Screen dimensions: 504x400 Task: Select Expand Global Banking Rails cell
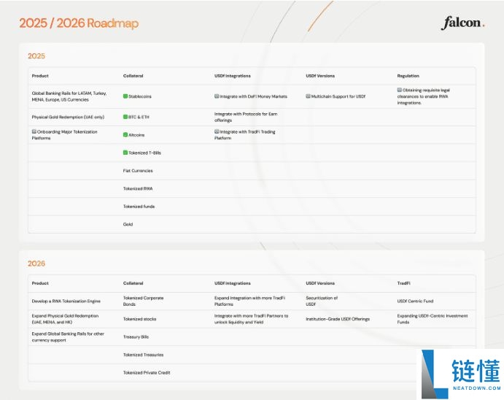pyautogui.click(x=68, y=337)
